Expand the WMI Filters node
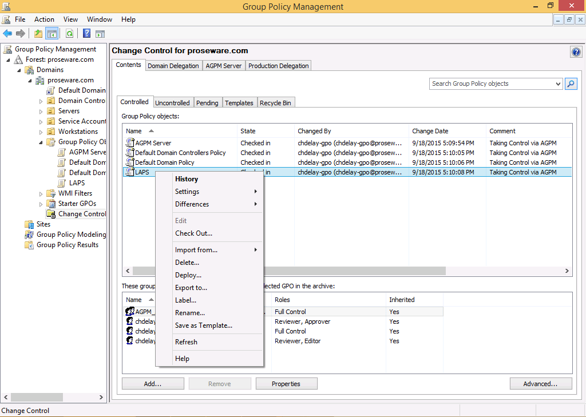This screenshot has height=417, width=586. pyautogui.click(x=41, y=193)
